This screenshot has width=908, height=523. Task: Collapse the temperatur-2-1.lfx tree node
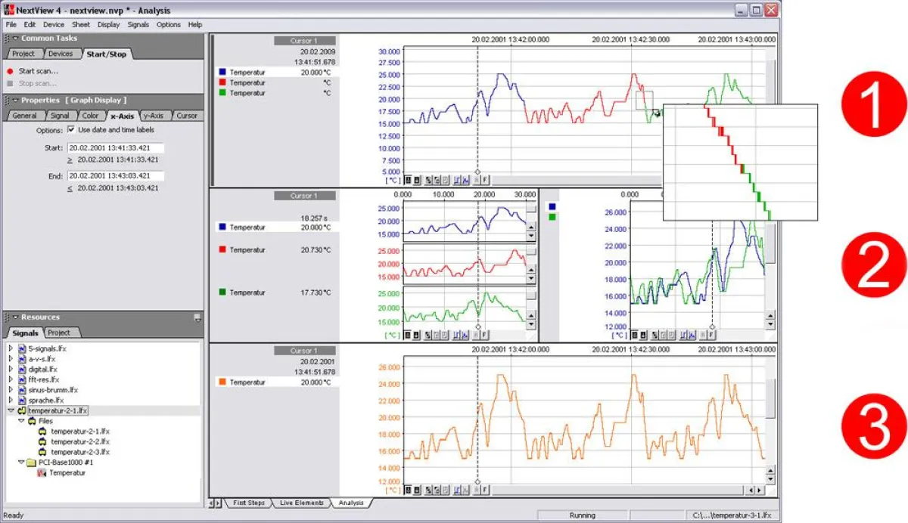pyautogui.click(x=11, y=410)
